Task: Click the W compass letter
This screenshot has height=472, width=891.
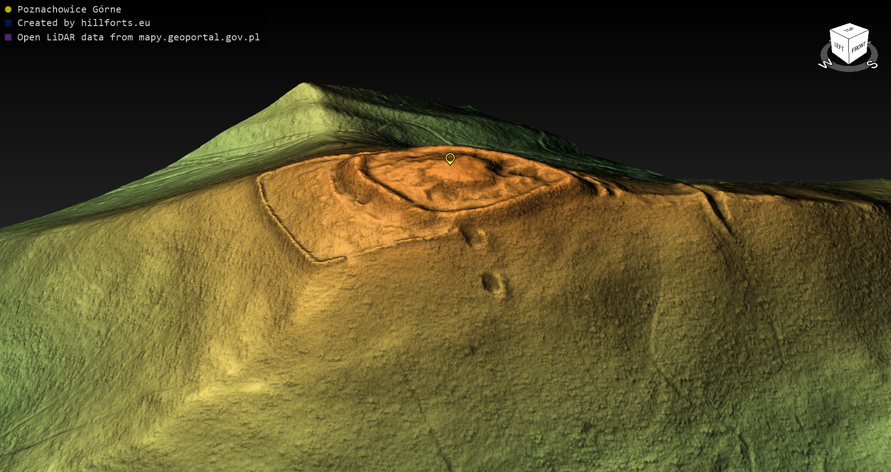Action: click(x=825, y=64)
